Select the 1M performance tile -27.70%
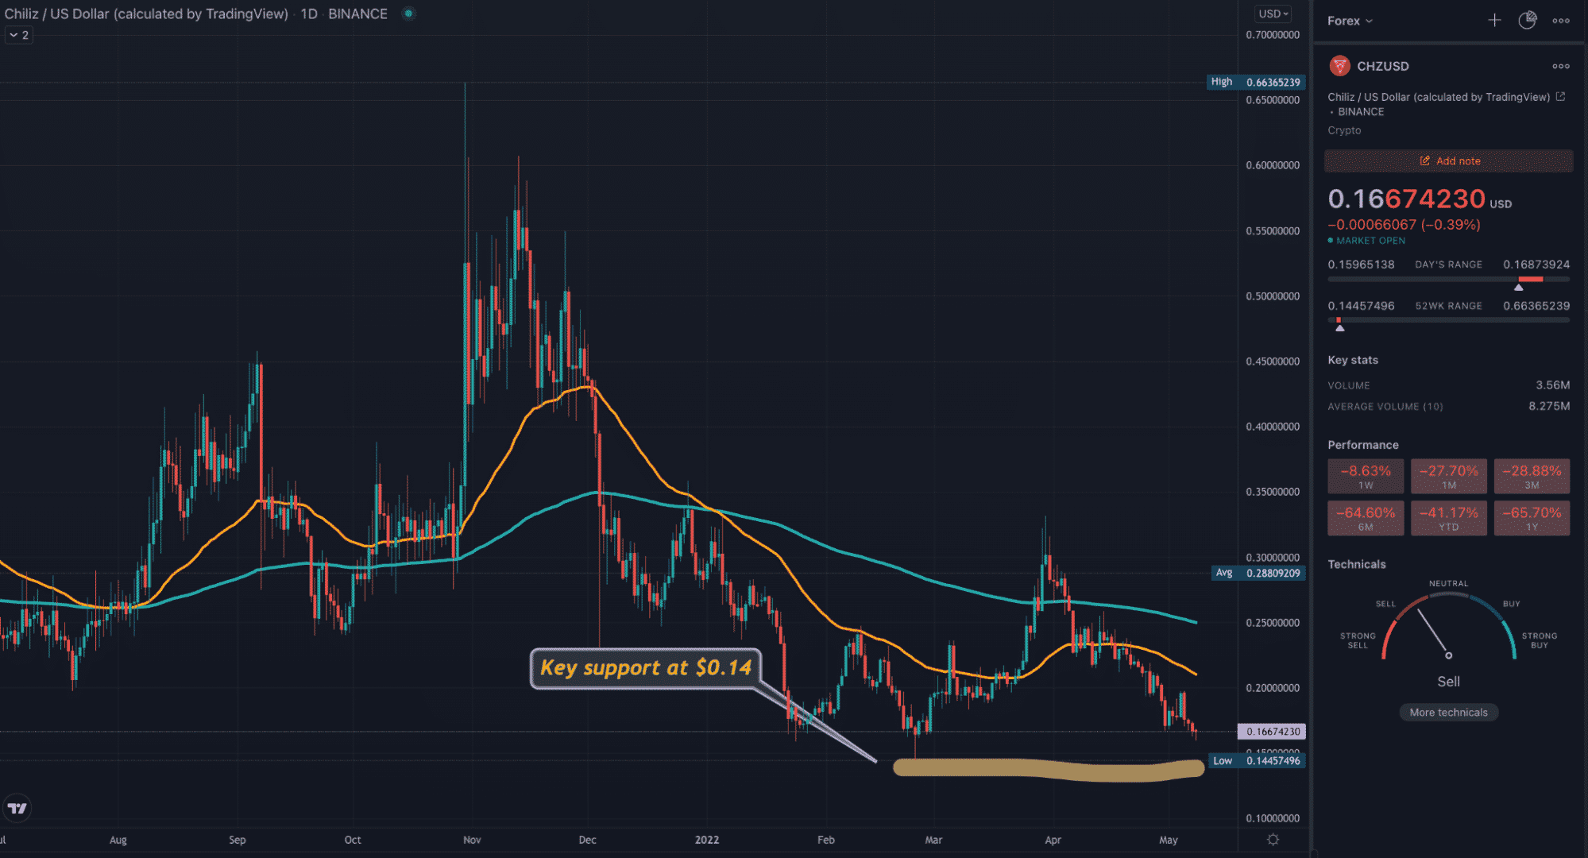Image resolution: width=1588 pixels, height=858 pixels. click(1448, 476)
